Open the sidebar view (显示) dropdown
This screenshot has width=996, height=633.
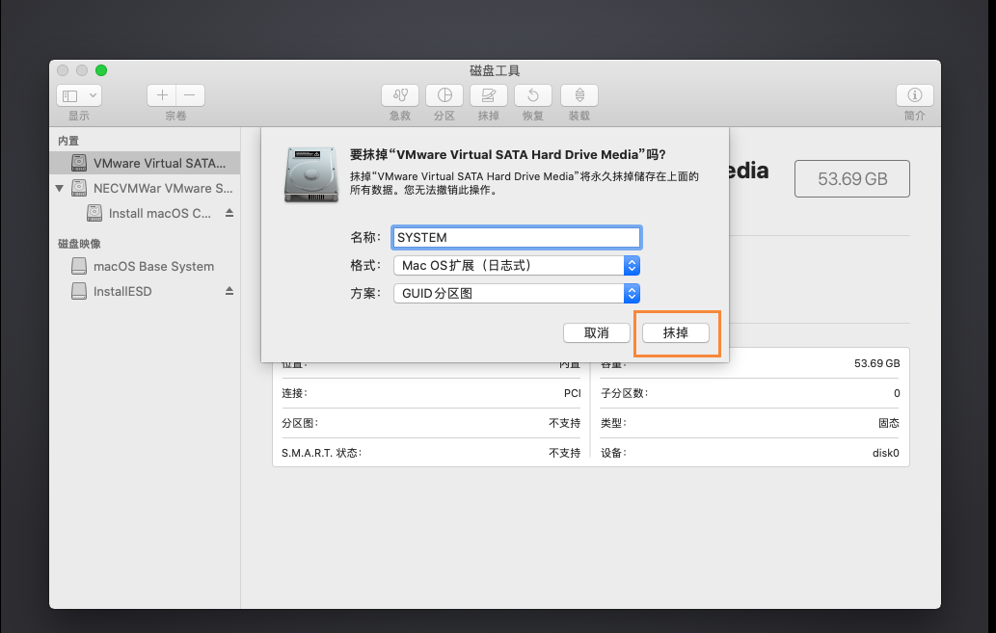tap(79, 95)
